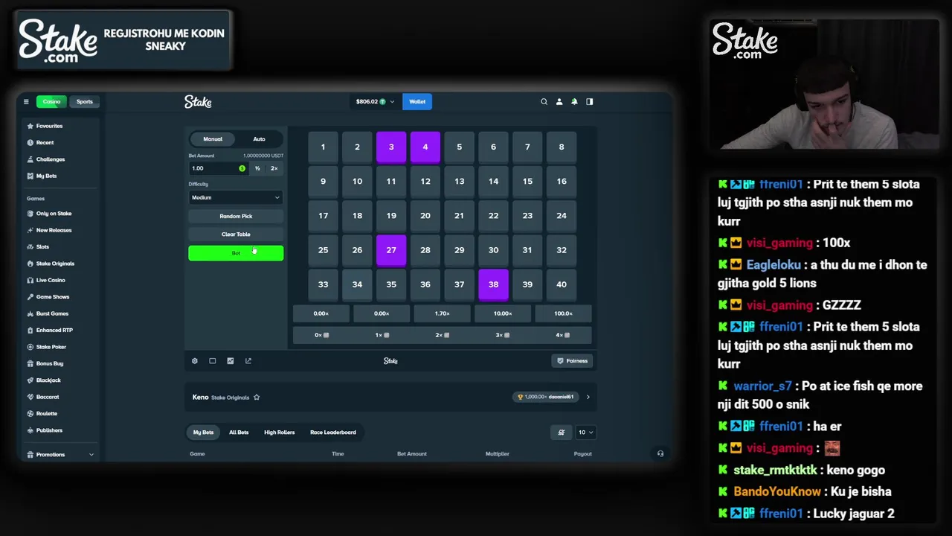The image size is (952, 536).
Task: Select Keno tile 20
Action: pos(425,216)
